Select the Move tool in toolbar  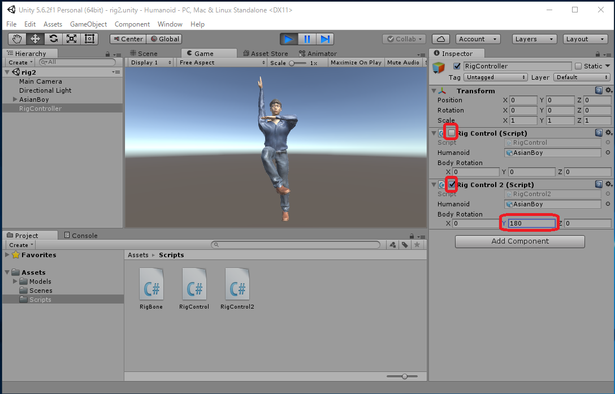pyautogui.click(x=35, y=39)
